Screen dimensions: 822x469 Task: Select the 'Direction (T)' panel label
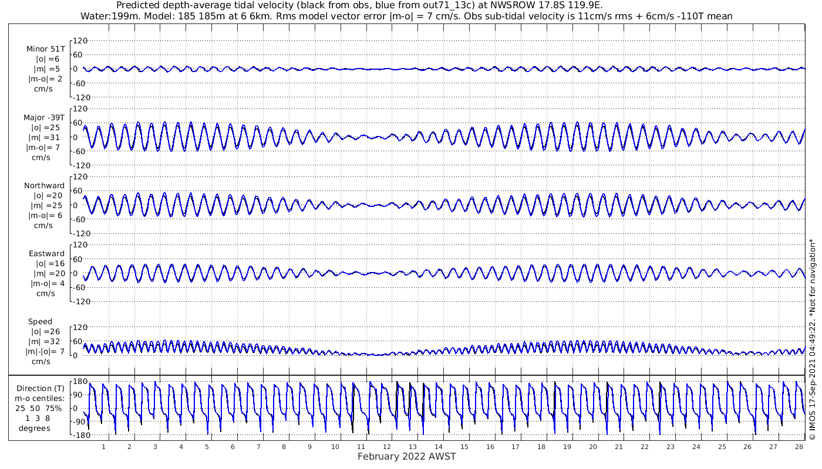coord(41,389)
